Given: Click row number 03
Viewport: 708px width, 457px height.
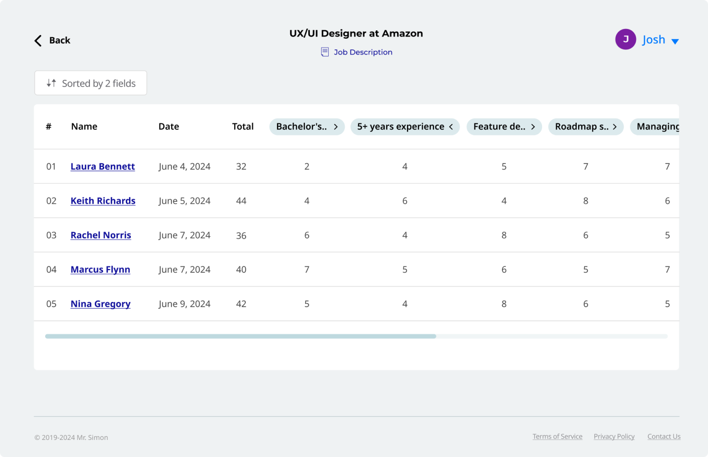Looking at the screenshot, I should [x=51, y=235].
